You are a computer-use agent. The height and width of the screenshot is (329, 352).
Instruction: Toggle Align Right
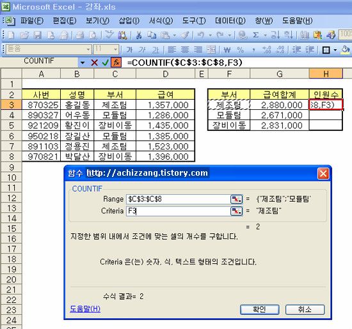coord(198,50)
